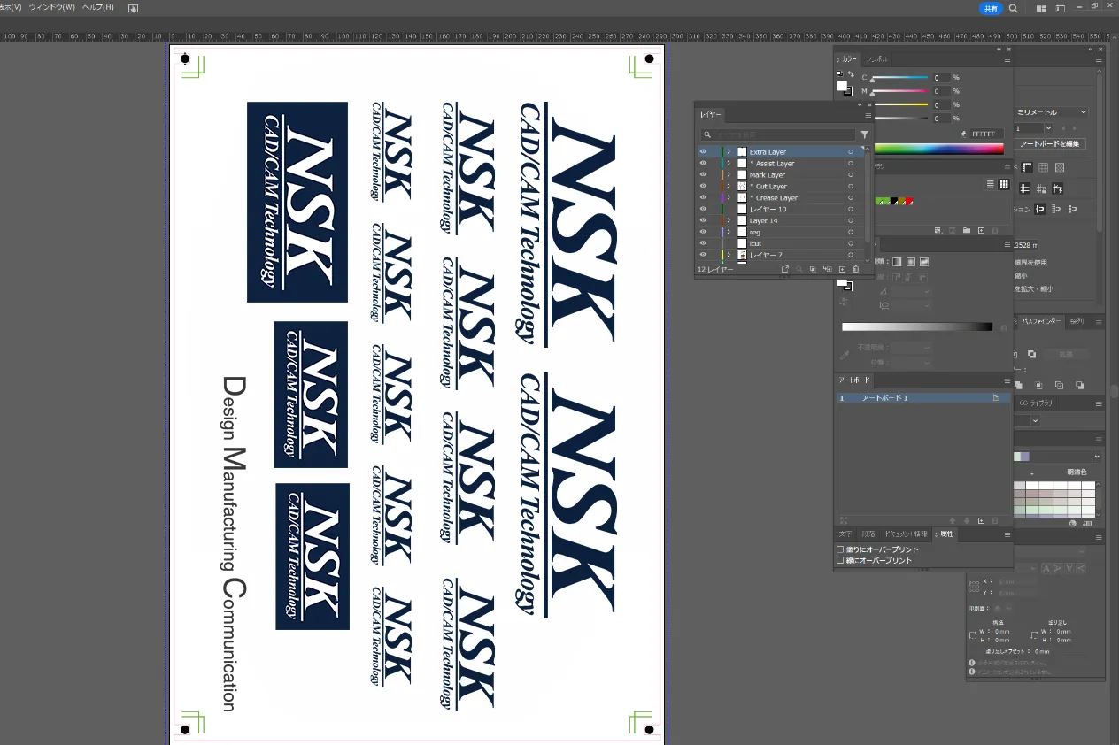The image size is (1119, 745).
Task: Create new sublayer icon in Layers panel
Action: (x=828, y=269)
